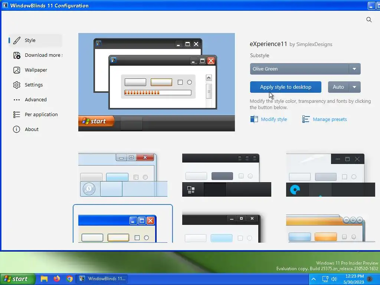Expand the Auto mode dropdown arrow
The image size is (380, 285).
tap(354, 87)
